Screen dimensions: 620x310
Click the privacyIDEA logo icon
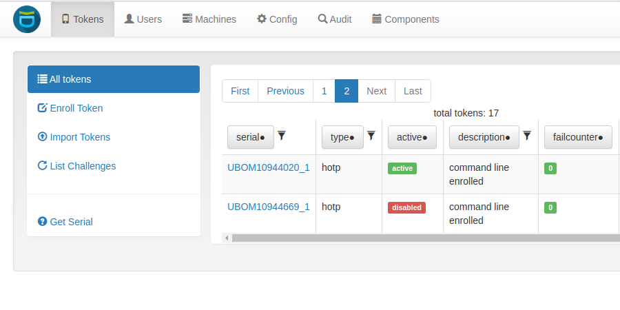point(26,19)
